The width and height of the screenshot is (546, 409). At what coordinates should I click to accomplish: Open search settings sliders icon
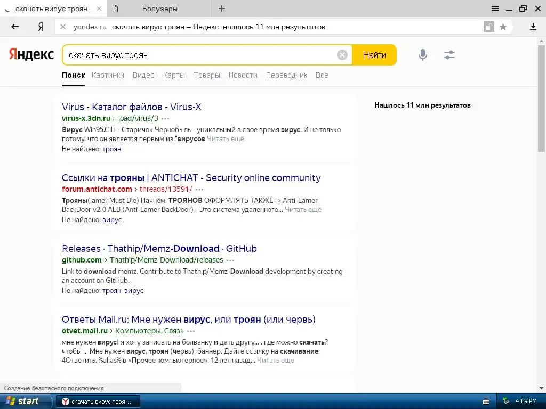pos(449,55)
